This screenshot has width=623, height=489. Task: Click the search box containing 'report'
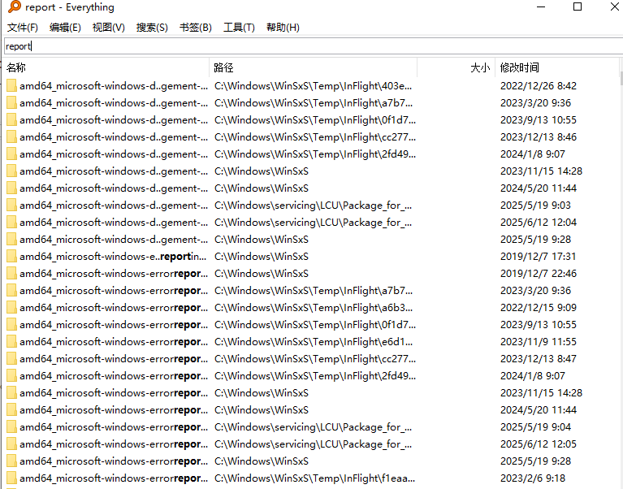click(x=313, y=46)
